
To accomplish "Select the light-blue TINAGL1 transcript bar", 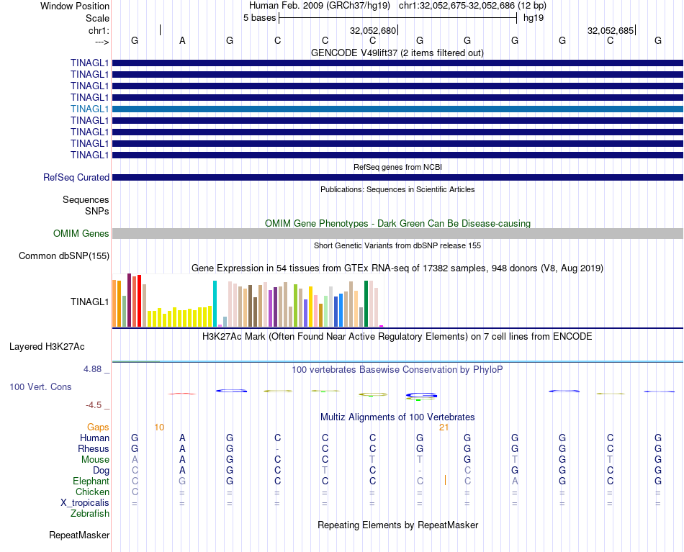I will tap(397, 109).
